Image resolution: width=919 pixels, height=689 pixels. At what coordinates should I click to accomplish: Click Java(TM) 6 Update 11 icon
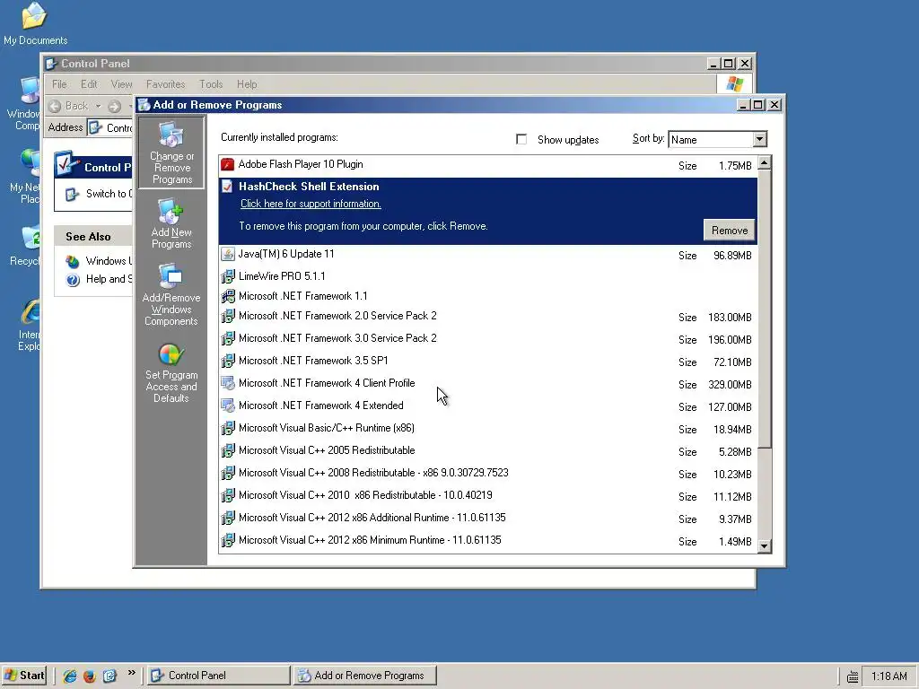click(x=227, y=254)
